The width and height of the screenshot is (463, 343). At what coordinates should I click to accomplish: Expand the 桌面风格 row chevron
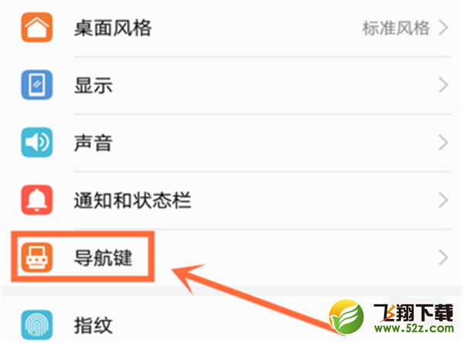click(x=444, y=28)
